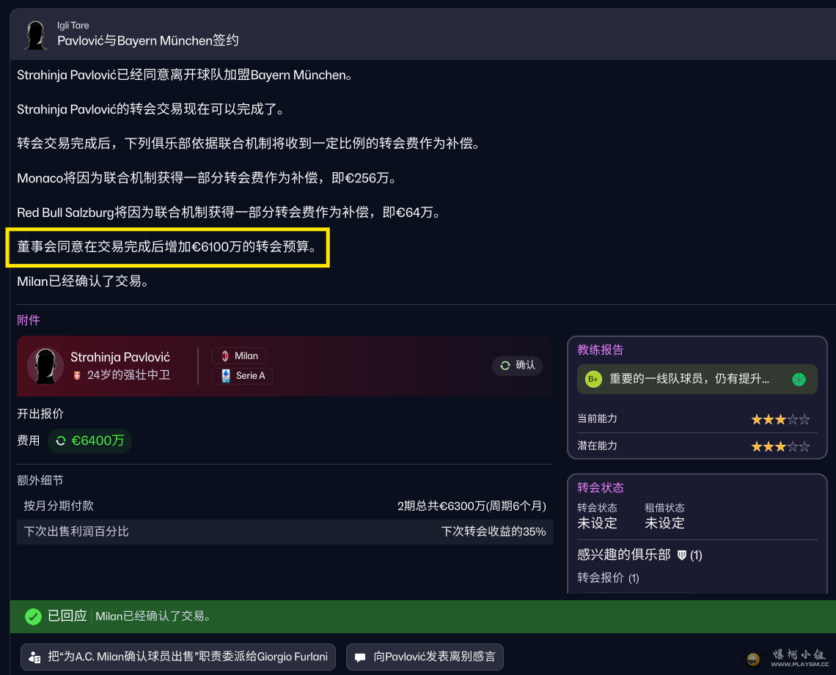Click the message title Pavlović与Bayern München签约
Viewport: 836px width, 675px height.
pos(147,40)
